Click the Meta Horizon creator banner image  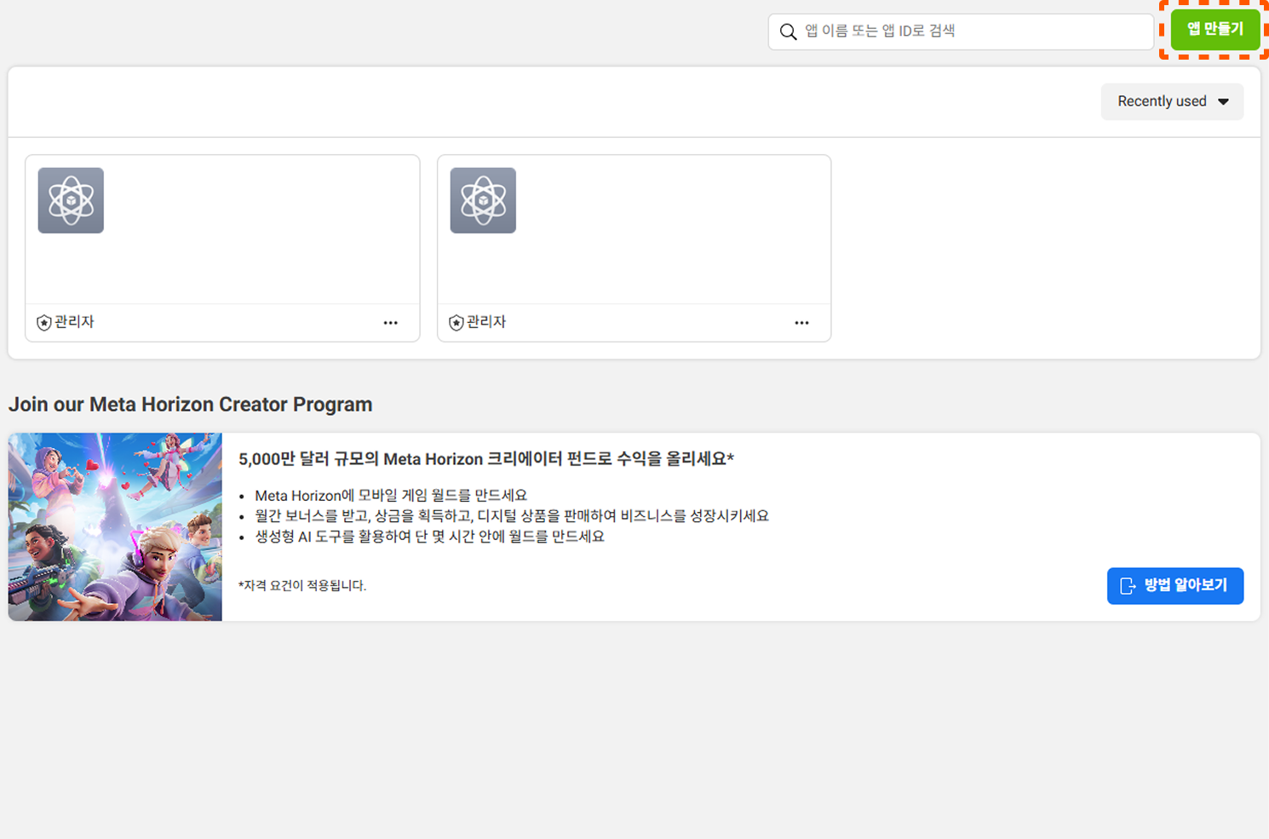click(x=115, y=527)
